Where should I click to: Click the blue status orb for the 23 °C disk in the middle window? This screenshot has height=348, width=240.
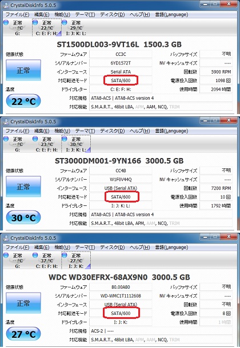[x=35, y=139]
